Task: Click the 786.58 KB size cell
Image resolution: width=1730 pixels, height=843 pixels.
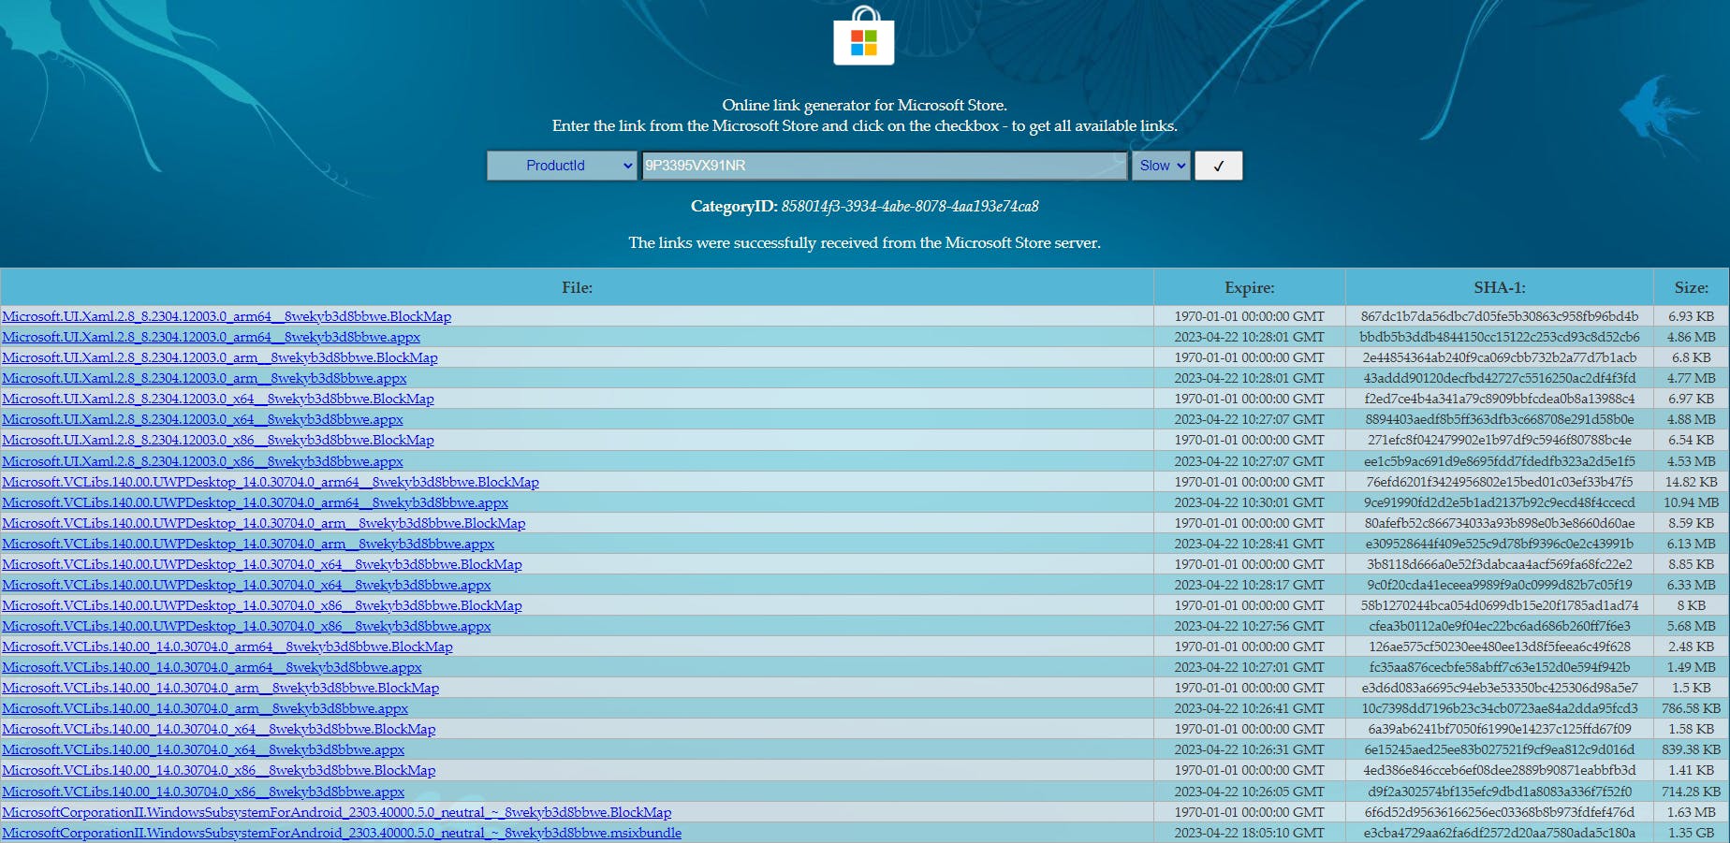Action: (1691, 708)
